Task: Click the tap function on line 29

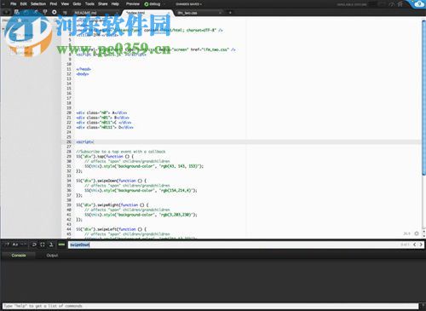Action: tap(101, 156)
